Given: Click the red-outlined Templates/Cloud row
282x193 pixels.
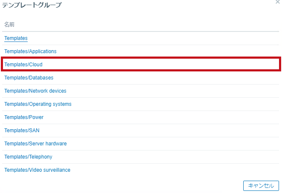Looking at the screenshot, I should click(141, 64).
